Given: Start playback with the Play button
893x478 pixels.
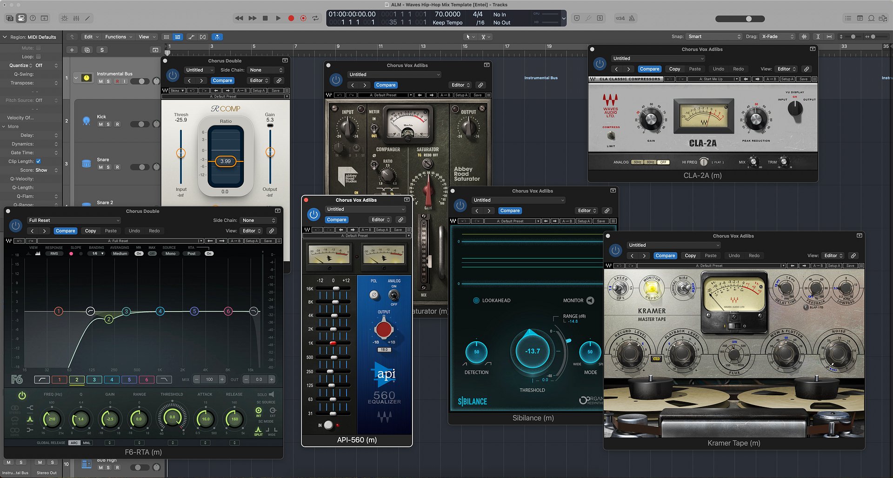Looking at the screenshot, I should [278, 18].
